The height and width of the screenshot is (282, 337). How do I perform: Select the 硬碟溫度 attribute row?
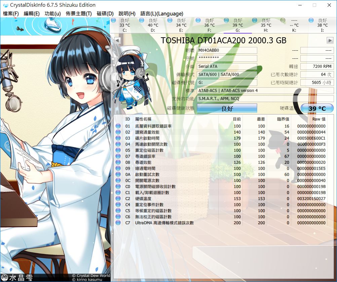tap(221, 198)
